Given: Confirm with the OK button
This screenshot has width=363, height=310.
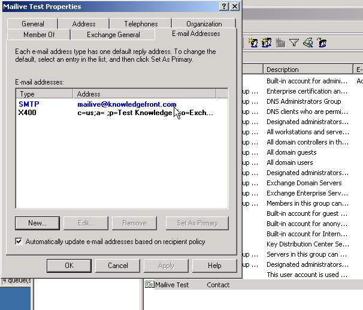Looking at the screenshot, I should pyautogui.click(x=69, y=266).
